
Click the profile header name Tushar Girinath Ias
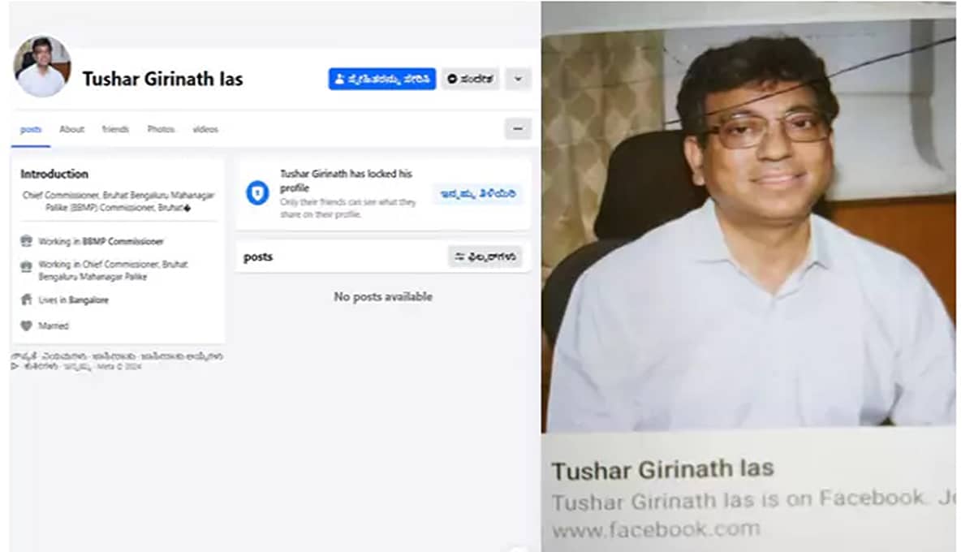point(162,79)
